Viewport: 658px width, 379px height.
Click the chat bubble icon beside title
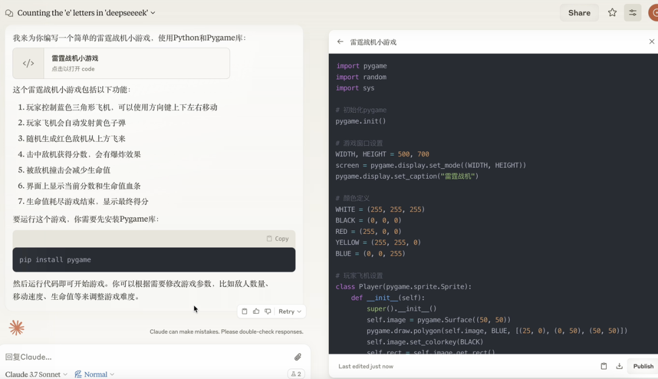tap(9, 13)
